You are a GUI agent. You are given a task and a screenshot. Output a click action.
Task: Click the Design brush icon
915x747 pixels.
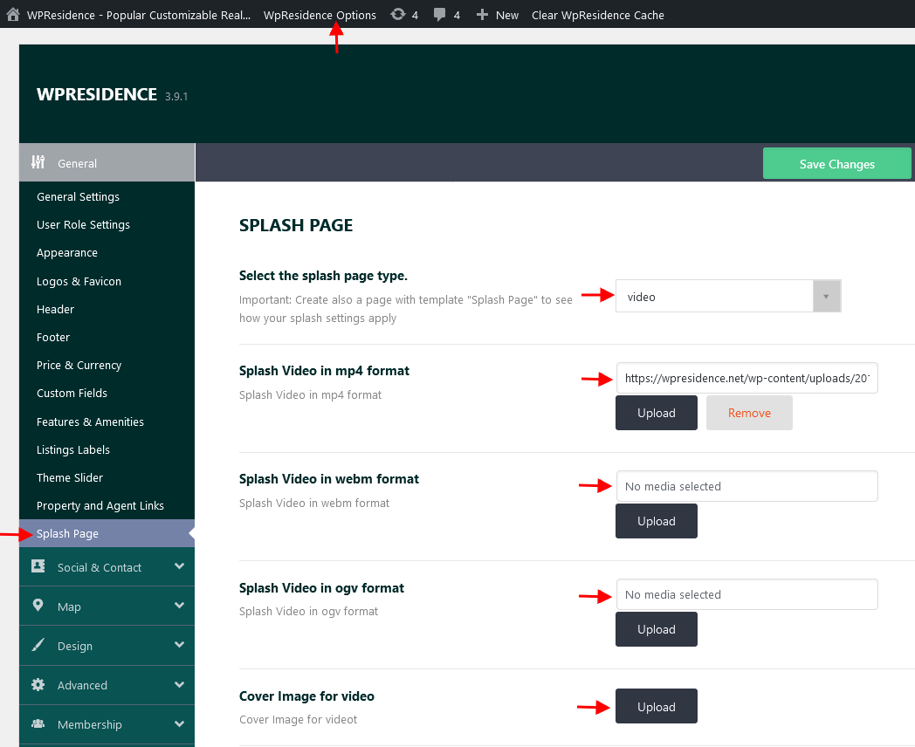coord(38,645)
